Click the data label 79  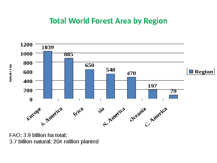(x=173, y=91)
